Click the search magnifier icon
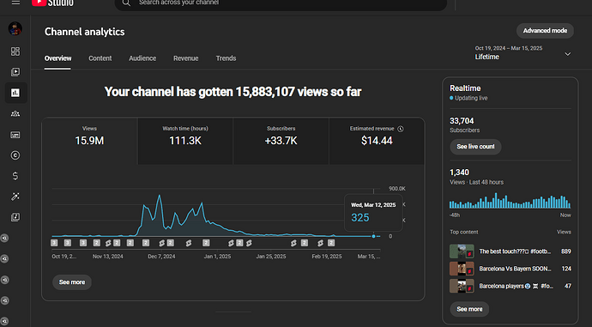The width and height of the screenshot is (592, 327). click(126, 3)
